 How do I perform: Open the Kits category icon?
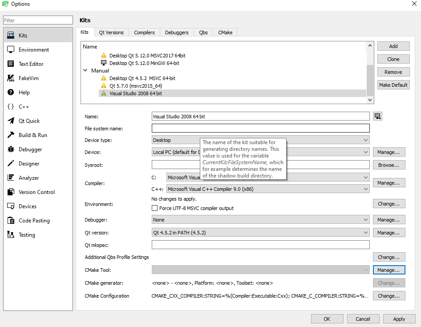11,35
